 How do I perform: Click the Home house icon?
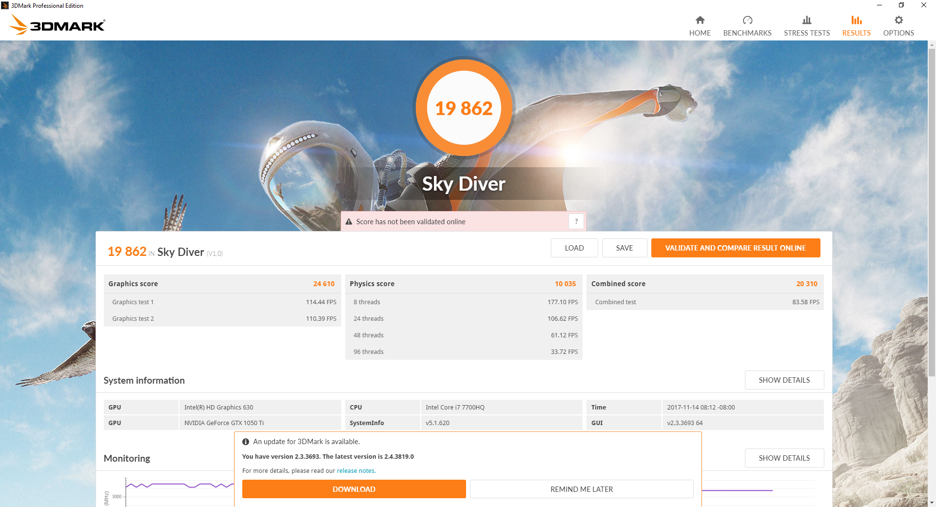(700, 20)
